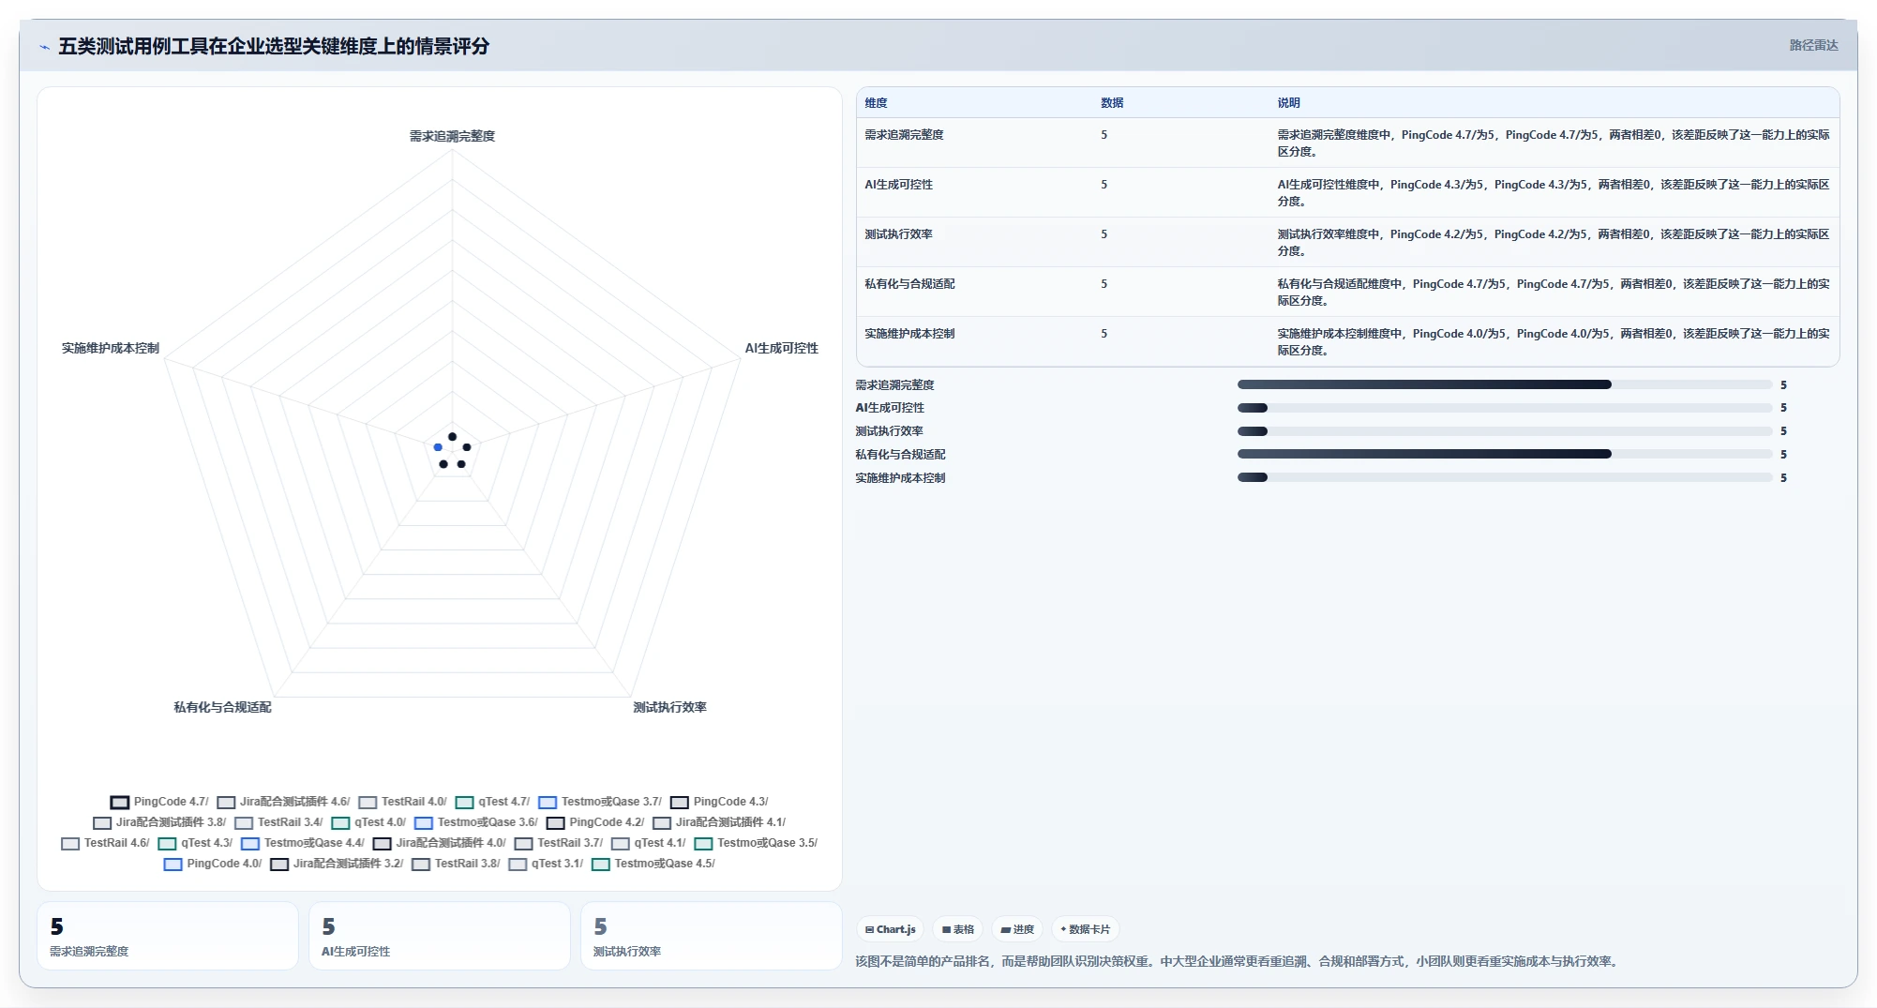Click the AI生成可控性 progress bar
The image size is (1877, 1008).
coord(1505,408)
